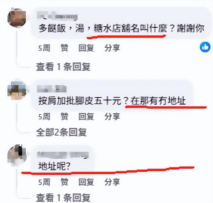
Task: Open the second commenter's blurred username
Action: pyautogui.click(x=52, y=89)
